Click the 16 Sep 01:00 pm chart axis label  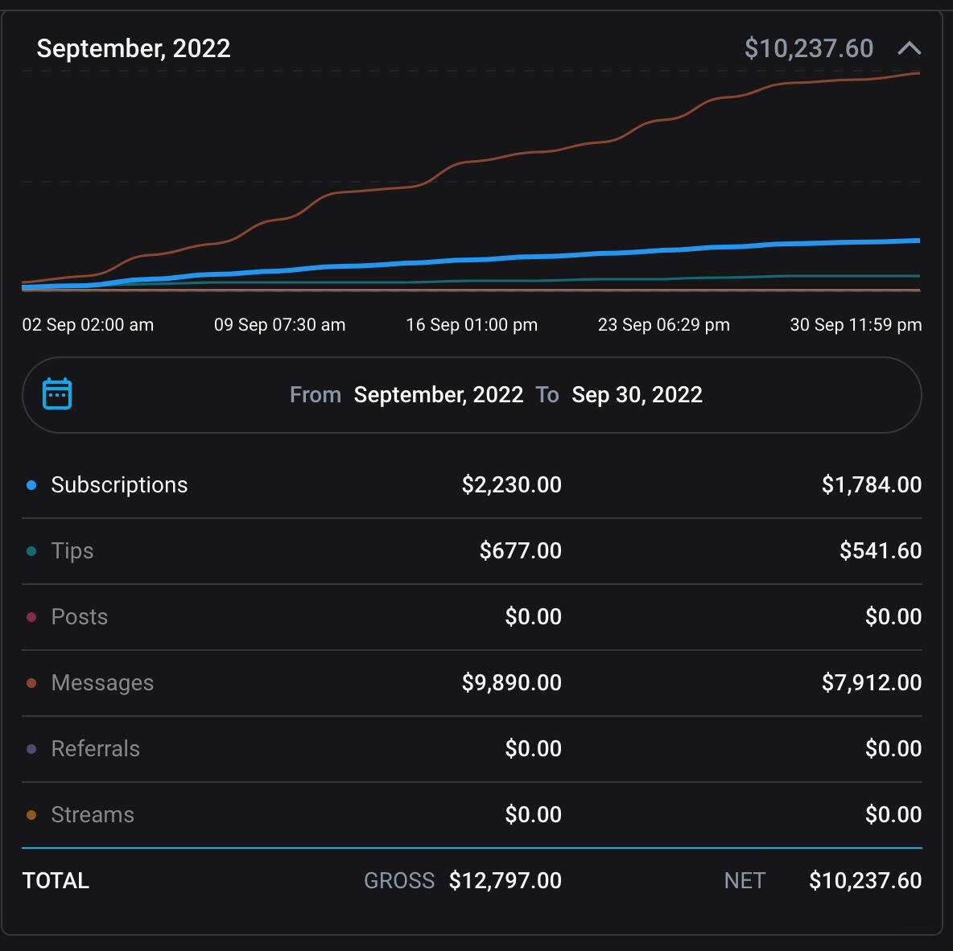(x=472, y=325)
